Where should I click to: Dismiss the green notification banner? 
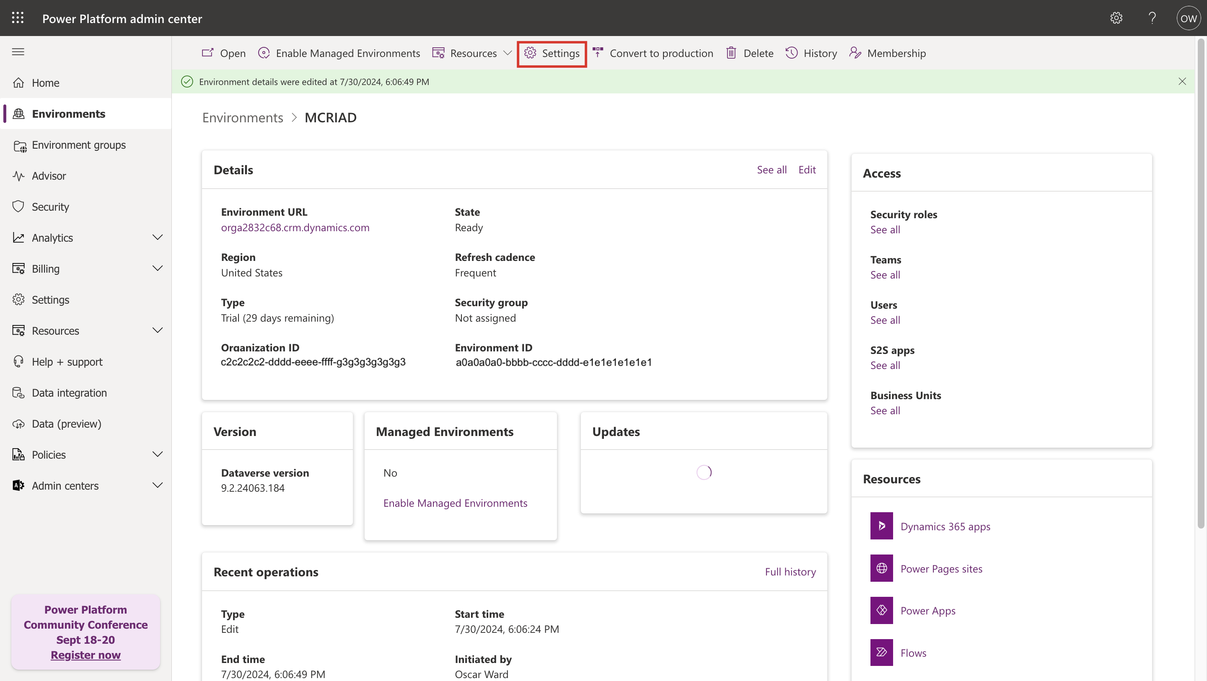(x=1182, y=82)
